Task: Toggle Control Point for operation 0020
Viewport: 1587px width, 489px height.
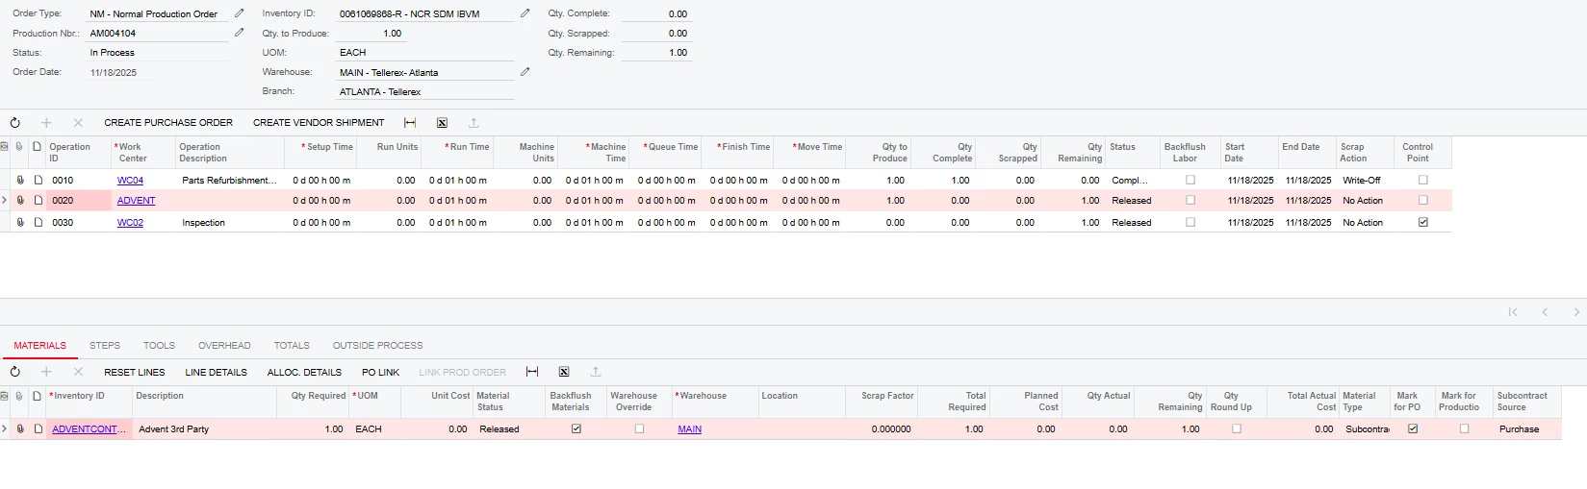Action: click(1423, 201)
